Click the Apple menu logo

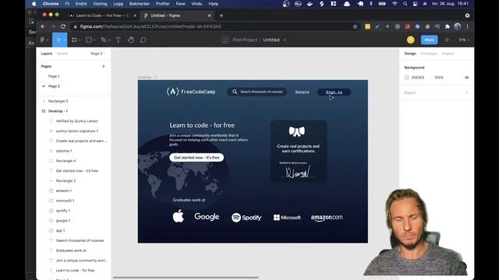click(x=34, y=4)
